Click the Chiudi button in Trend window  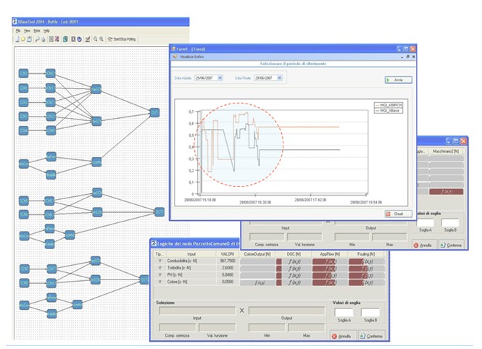point(398,214)
